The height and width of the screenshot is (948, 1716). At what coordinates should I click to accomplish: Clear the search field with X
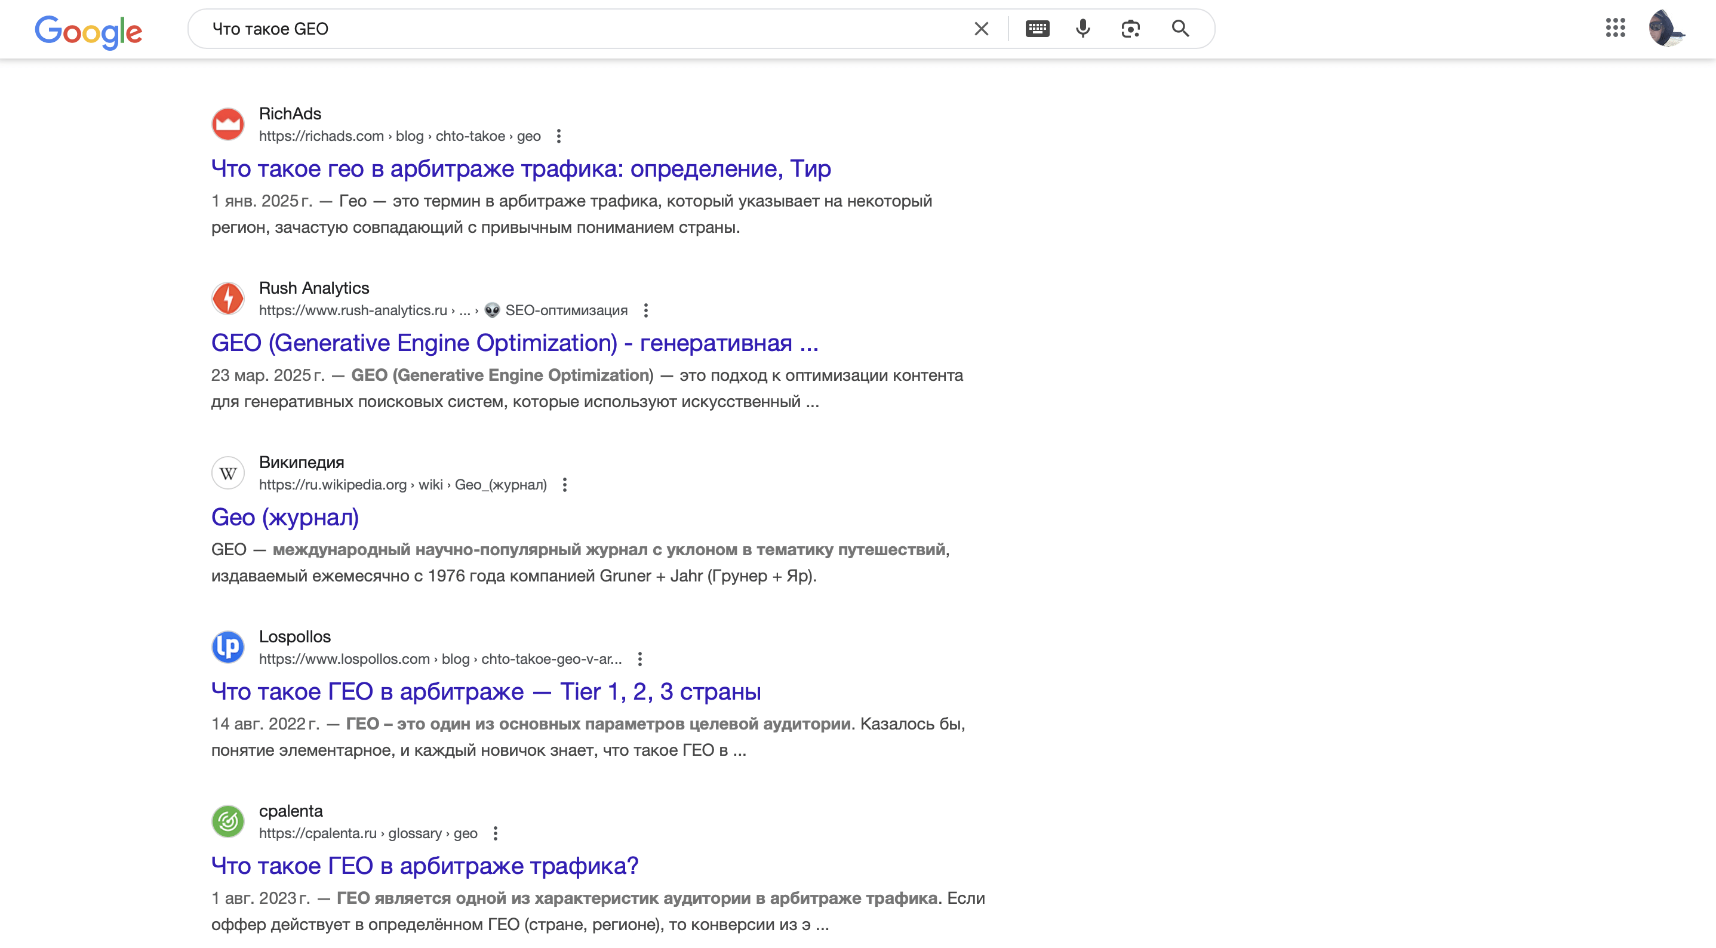coord(980,29)
